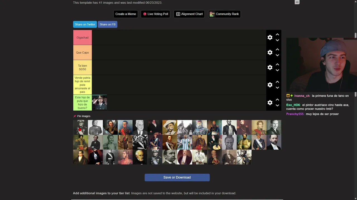Move the Ta bien 50/50 row up
Image resolution: width=357 pixels, height=200 pixels.
tap(277, 64)
